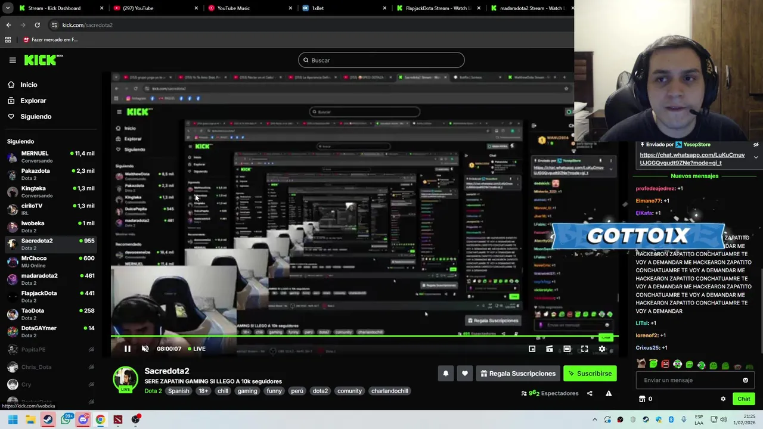Toggle theater mode in player
The height and width of the screenshot is (429, 763).
pos(567,349)
